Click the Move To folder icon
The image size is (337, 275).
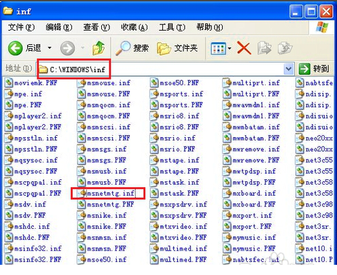click(x=264, y=48)
